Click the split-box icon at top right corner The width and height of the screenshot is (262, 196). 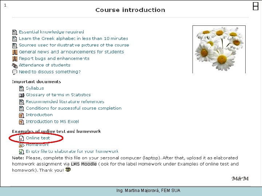tap(255, 6)
